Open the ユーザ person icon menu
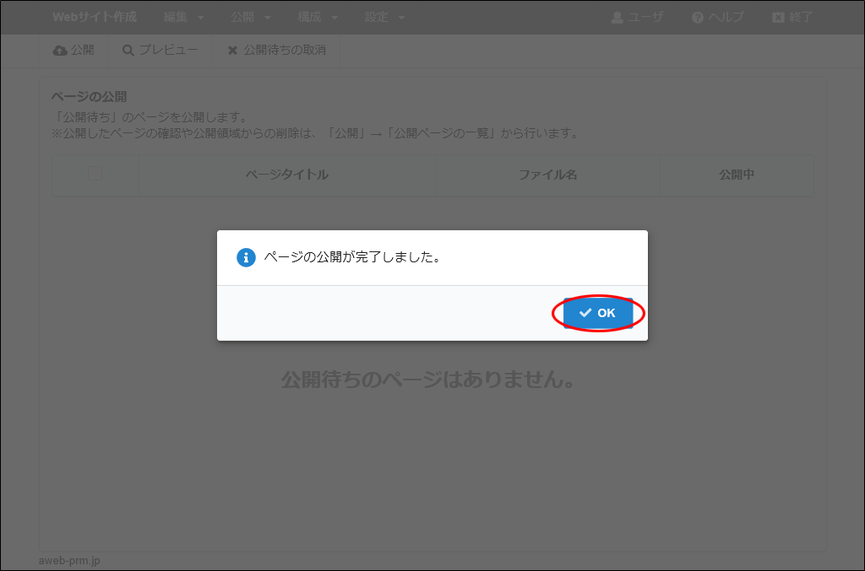The height and width of the screenshot is (571, 865). point(617,17)
